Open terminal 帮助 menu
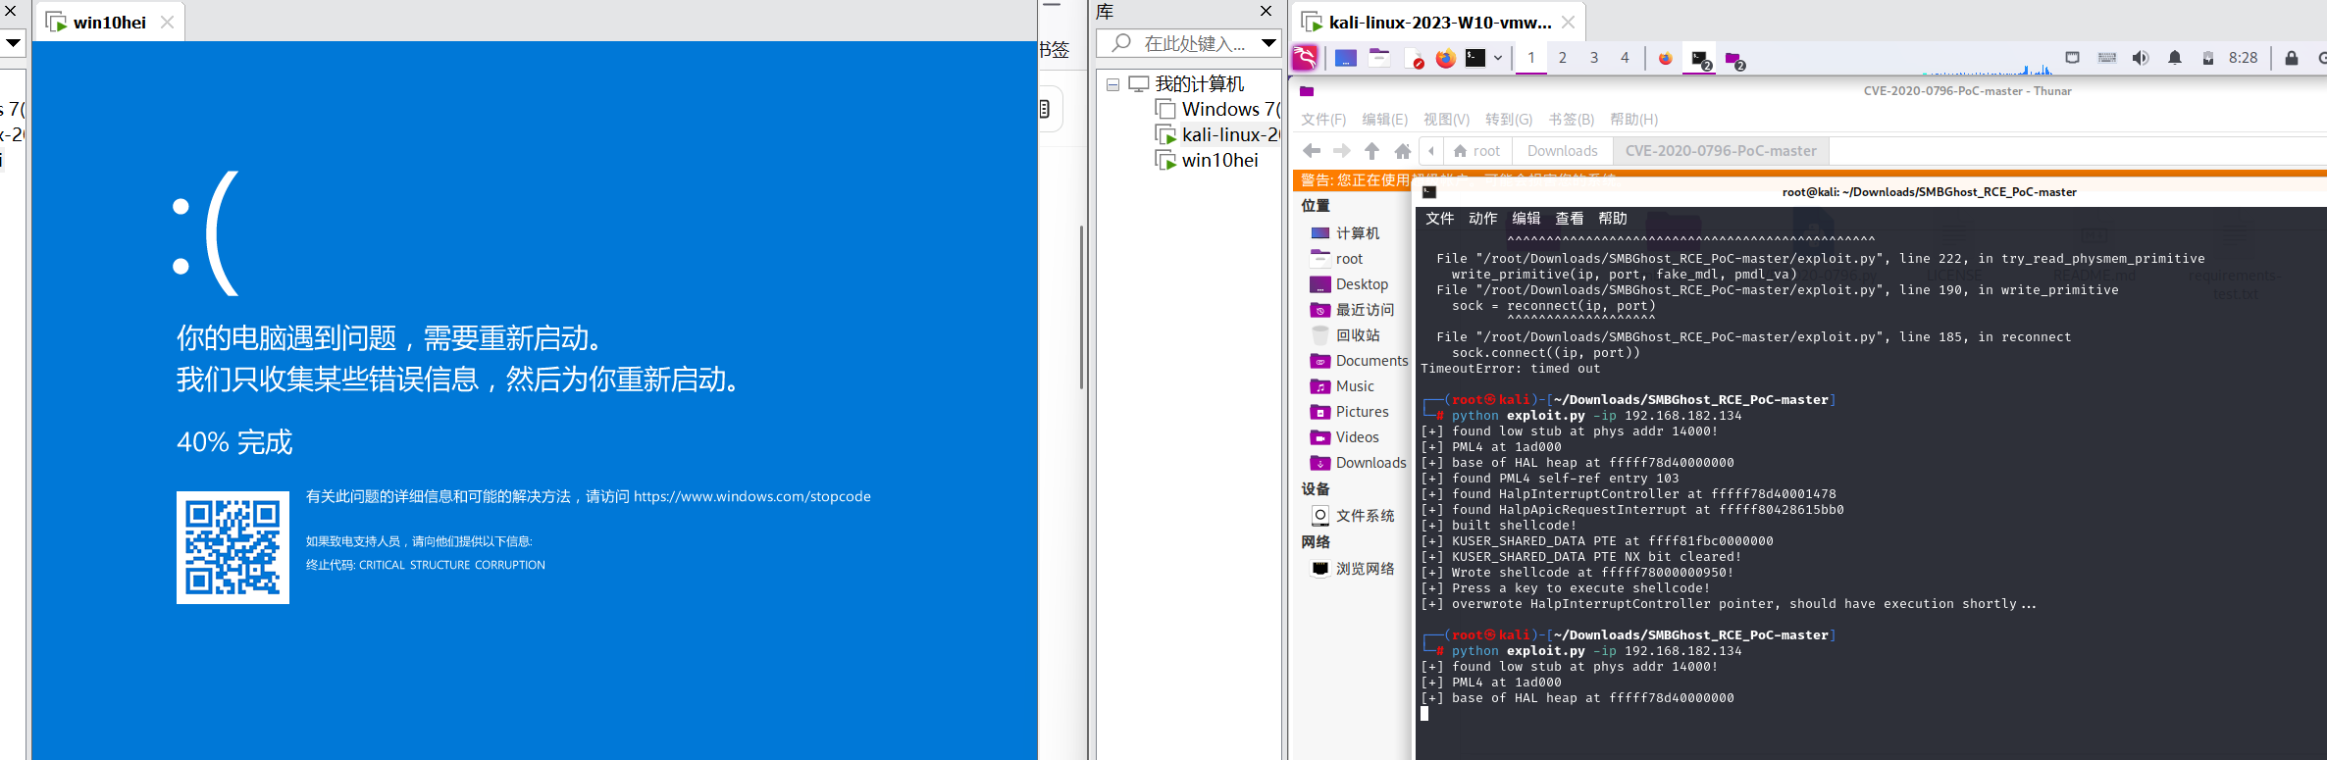 point(1612,219)
